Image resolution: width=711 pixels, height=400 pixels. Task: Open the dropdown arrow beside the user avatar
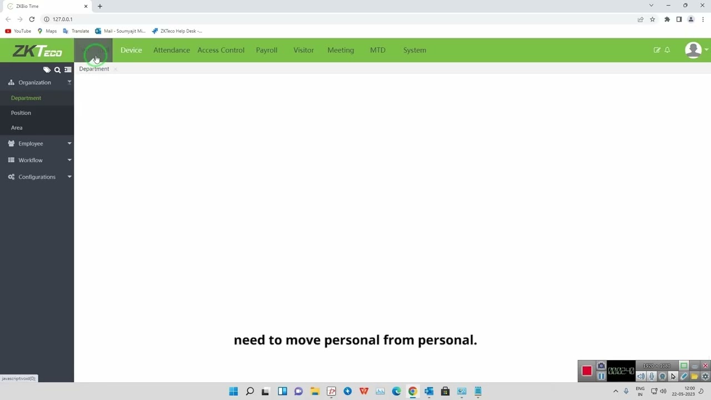tap(706, 50)
